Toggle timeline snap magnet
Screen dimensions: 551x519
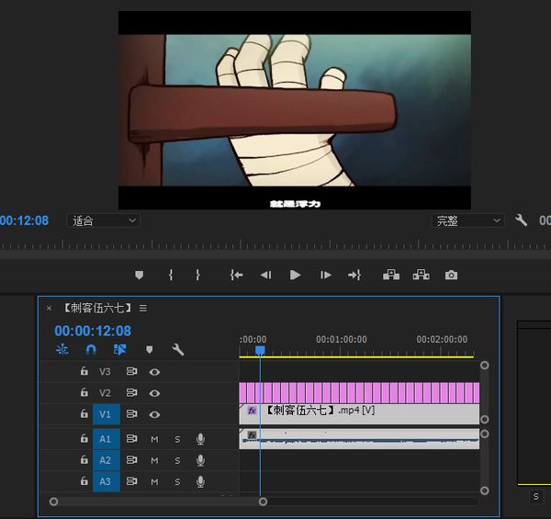click(x=91, y=349)
